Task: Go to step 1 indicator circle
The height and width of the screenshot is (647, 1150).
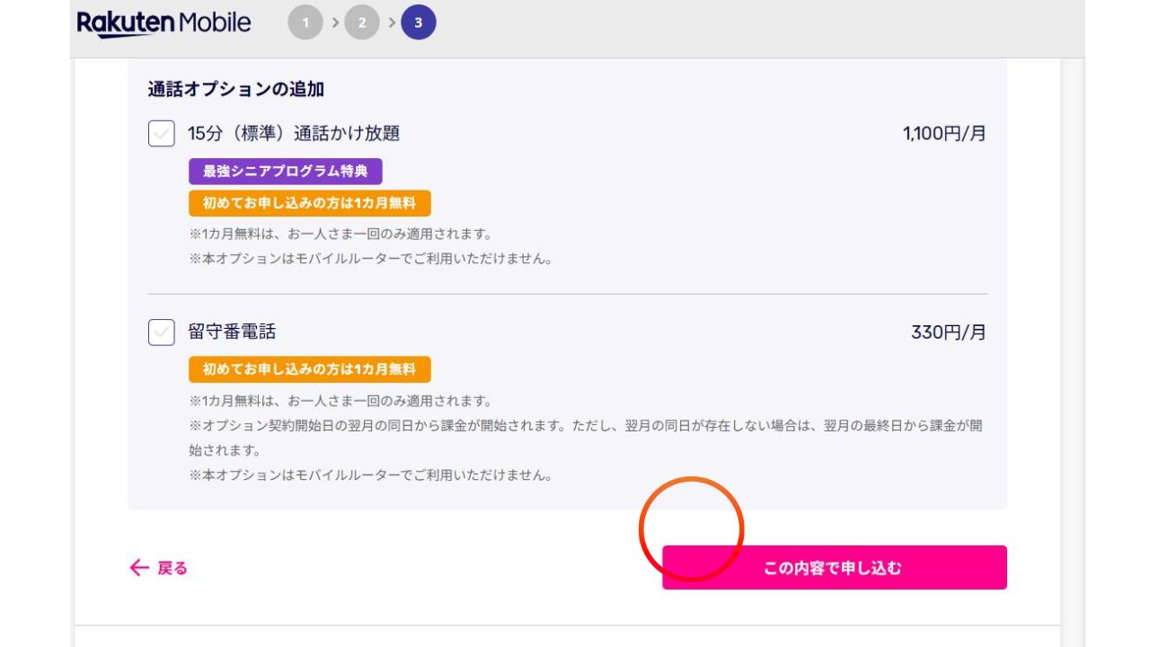Action: [x=305, y=23]
